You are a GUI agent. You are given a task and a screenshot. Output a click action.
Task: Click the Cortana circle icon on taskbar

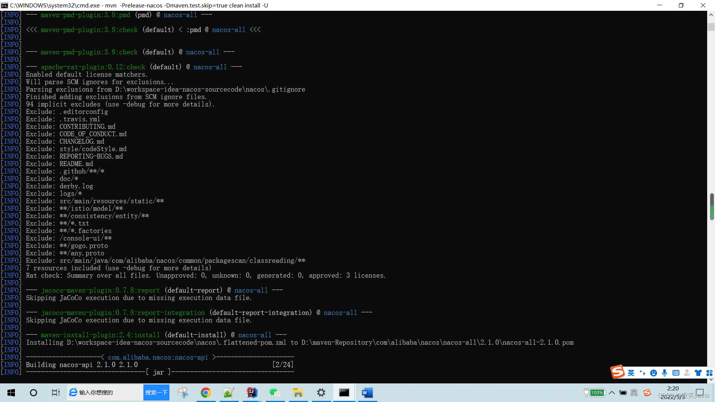pyautogui.click(x=34, y=393)
